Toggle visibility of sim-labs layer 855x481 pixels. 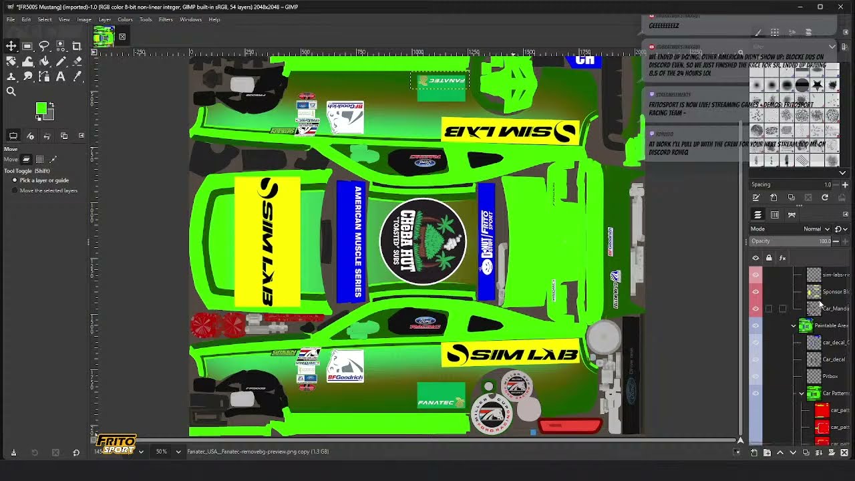(755, 275)
